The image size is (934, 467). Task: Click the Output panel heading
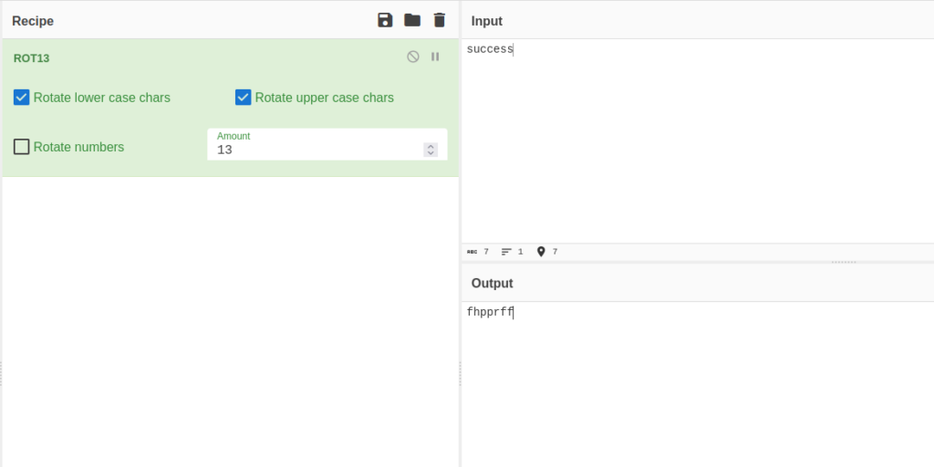tap(492, 284)
